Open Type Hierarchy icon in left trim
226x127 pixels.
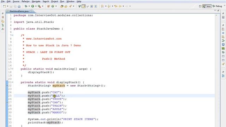coord(3,25)
